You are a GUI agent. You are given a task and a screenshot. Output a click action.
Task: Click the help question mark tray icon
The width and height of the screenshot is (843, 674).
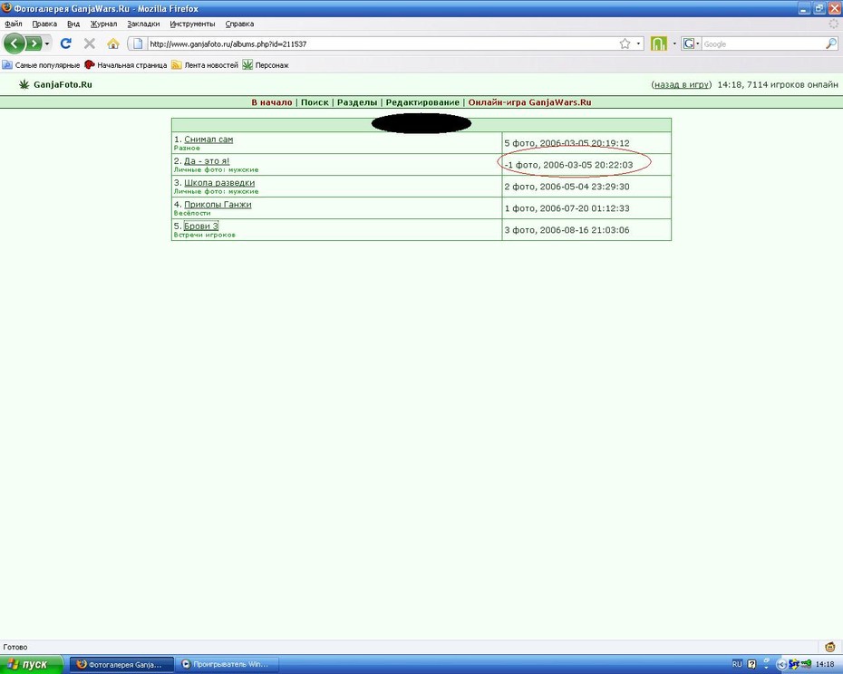tap(751, 664)
